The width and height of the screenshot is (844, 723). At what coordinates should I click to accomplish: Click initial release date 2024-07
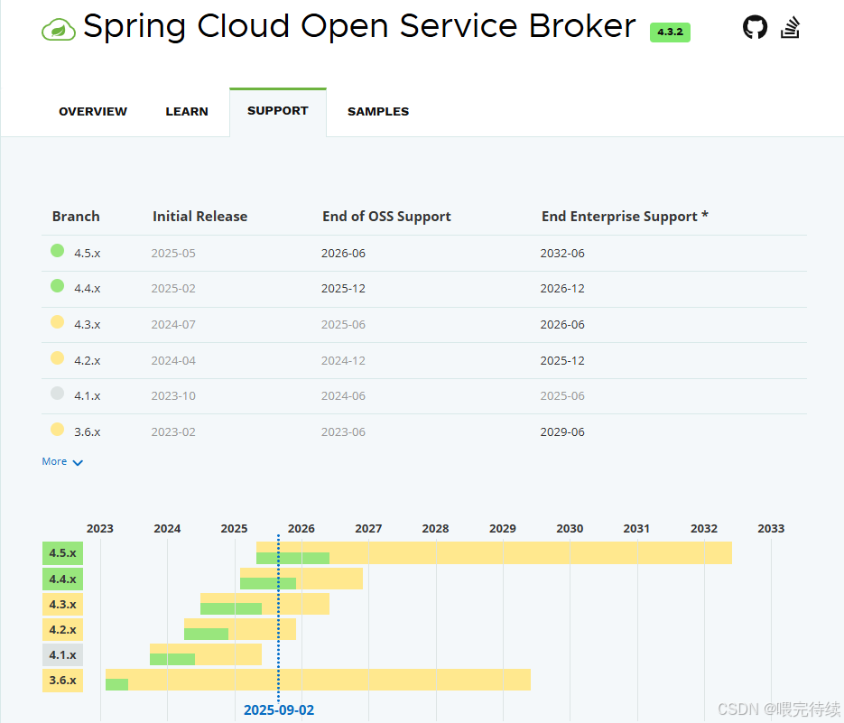[x=173, y=325]
